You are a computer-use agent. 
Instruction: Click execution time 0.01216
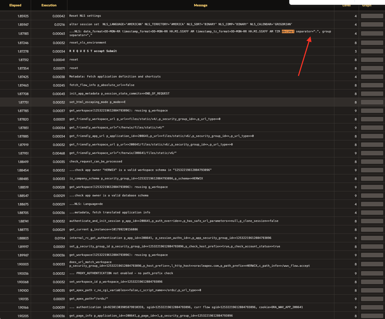59,25
